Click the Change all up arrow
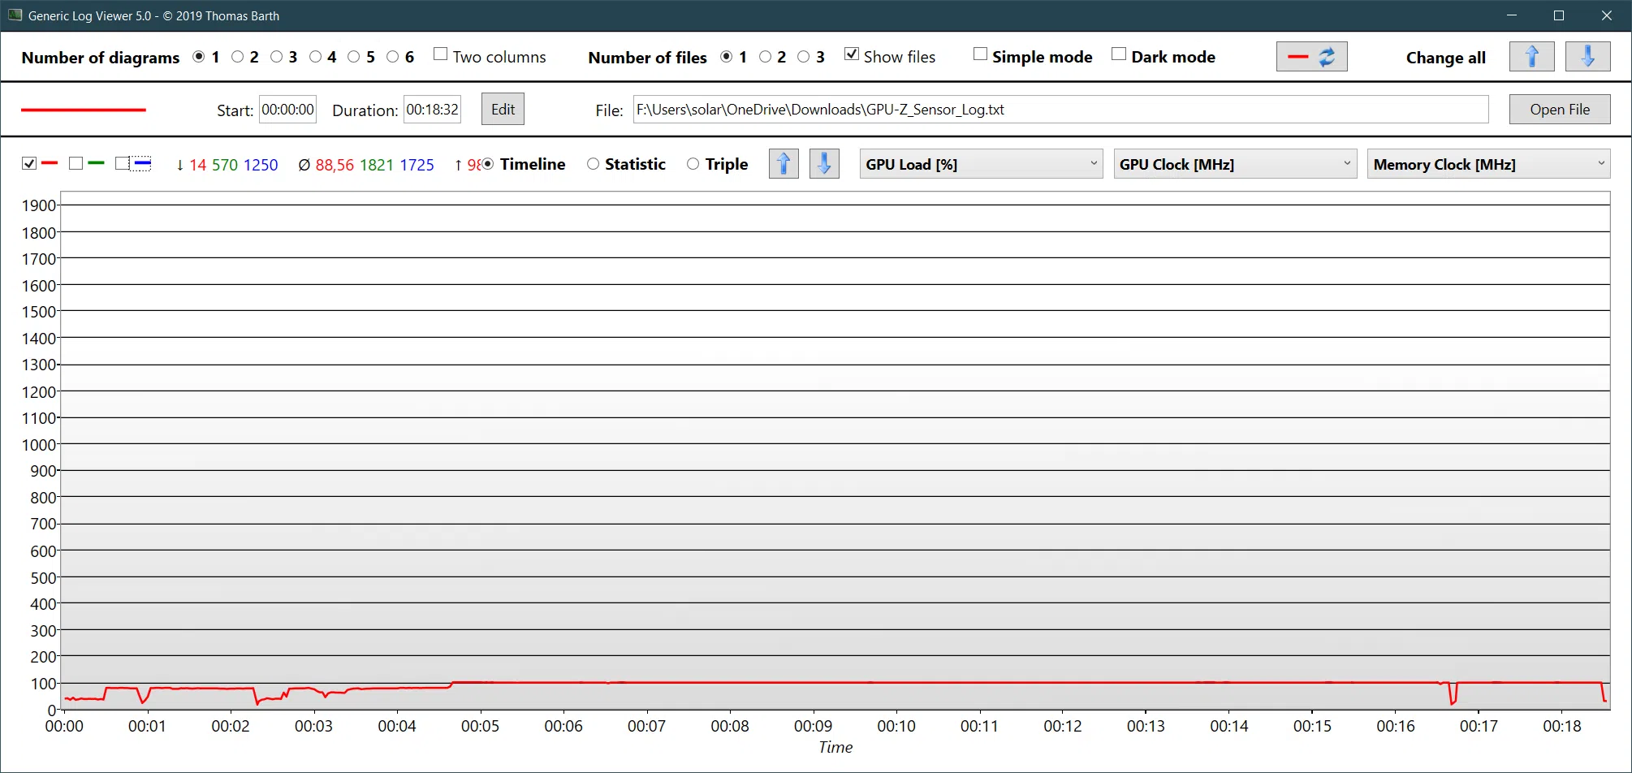This screenshot has width=1632, height=773. point(1531,57)
